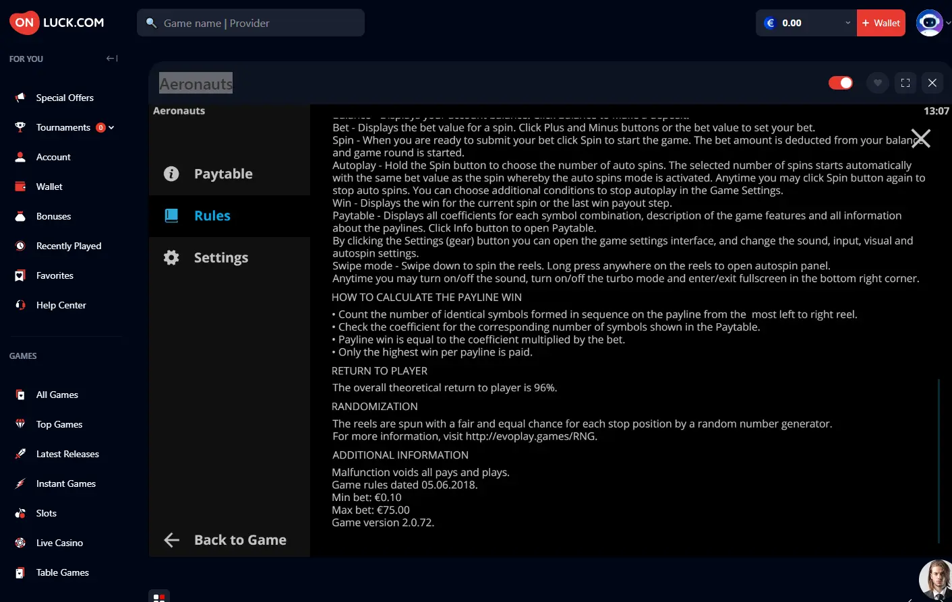Open Table Games category
The width and height of the screenshot is (952, 602).
coord(63,572)
